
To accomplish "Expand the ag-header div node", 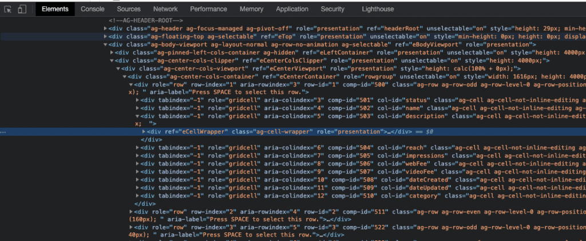I will pos(105,29).
